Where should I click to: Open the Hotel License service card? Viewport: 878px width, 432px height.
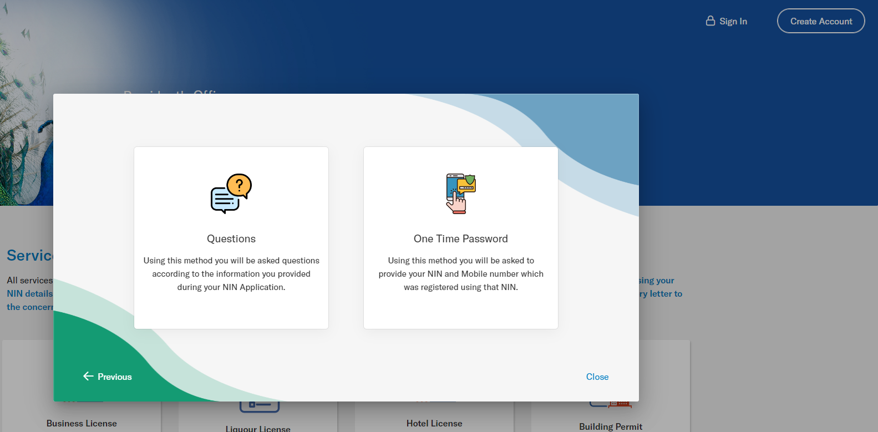tap(434, 423)
